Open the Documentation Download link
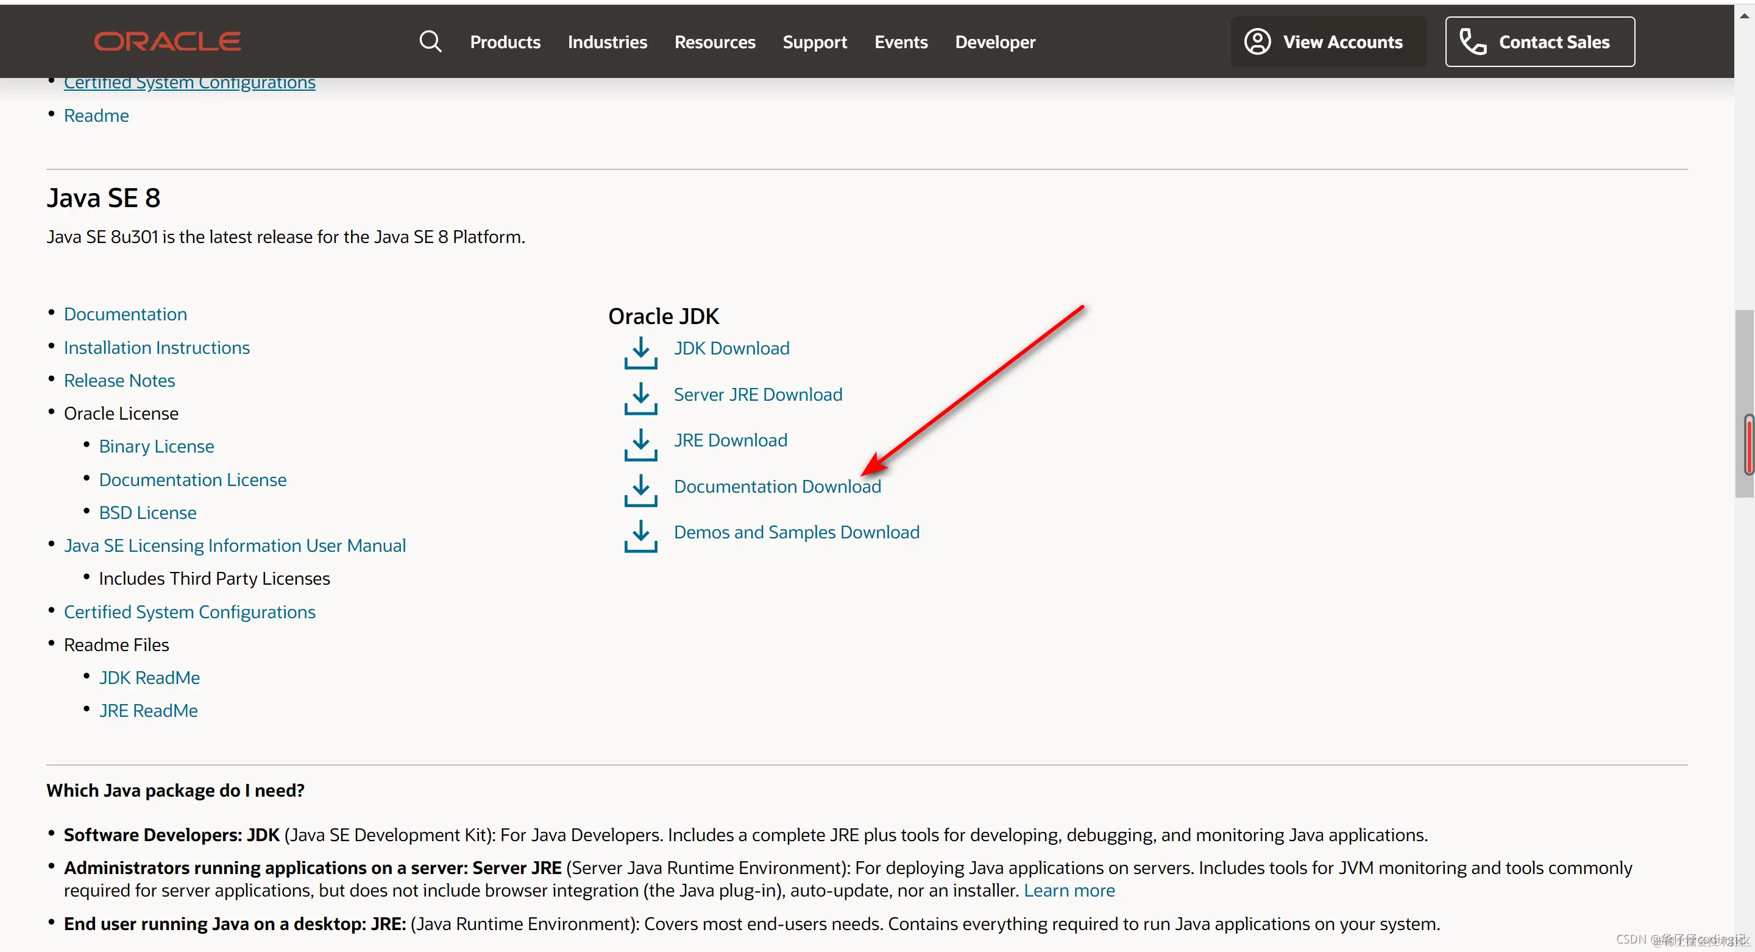 click(x=777, y=487)
